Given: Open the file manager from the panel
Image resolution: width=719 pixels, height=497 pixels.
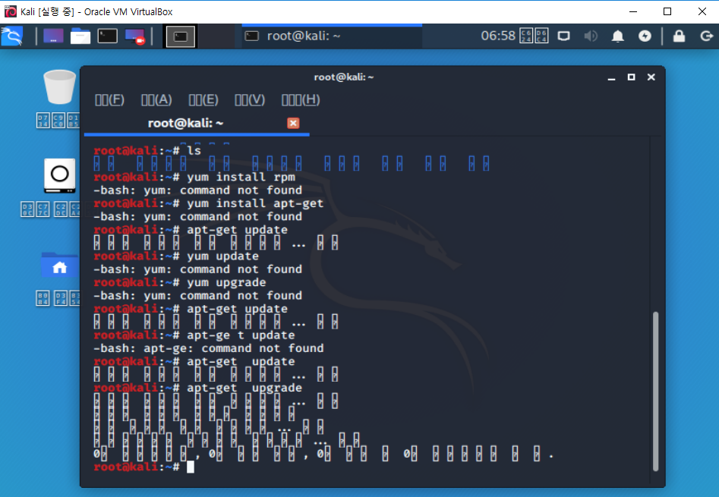Looking at the screenshot, I should 80,36.
